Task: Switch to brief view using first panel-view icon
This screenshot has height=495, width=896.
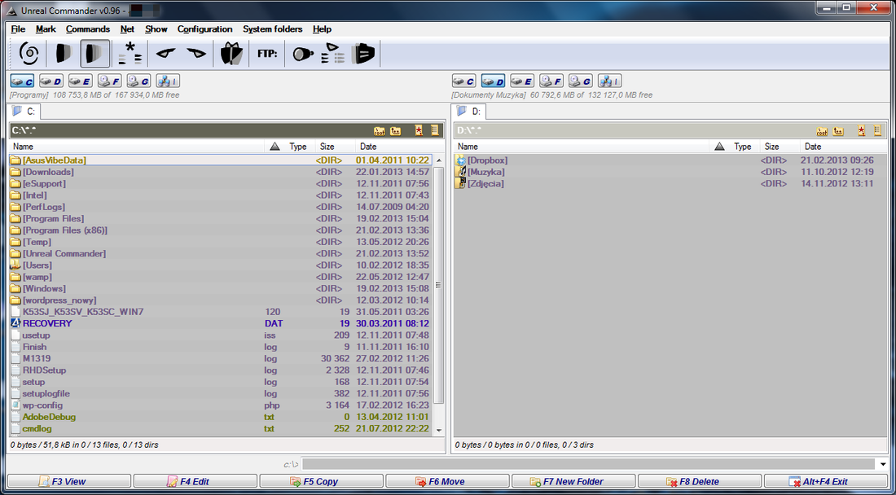Action: click(64, 54)
